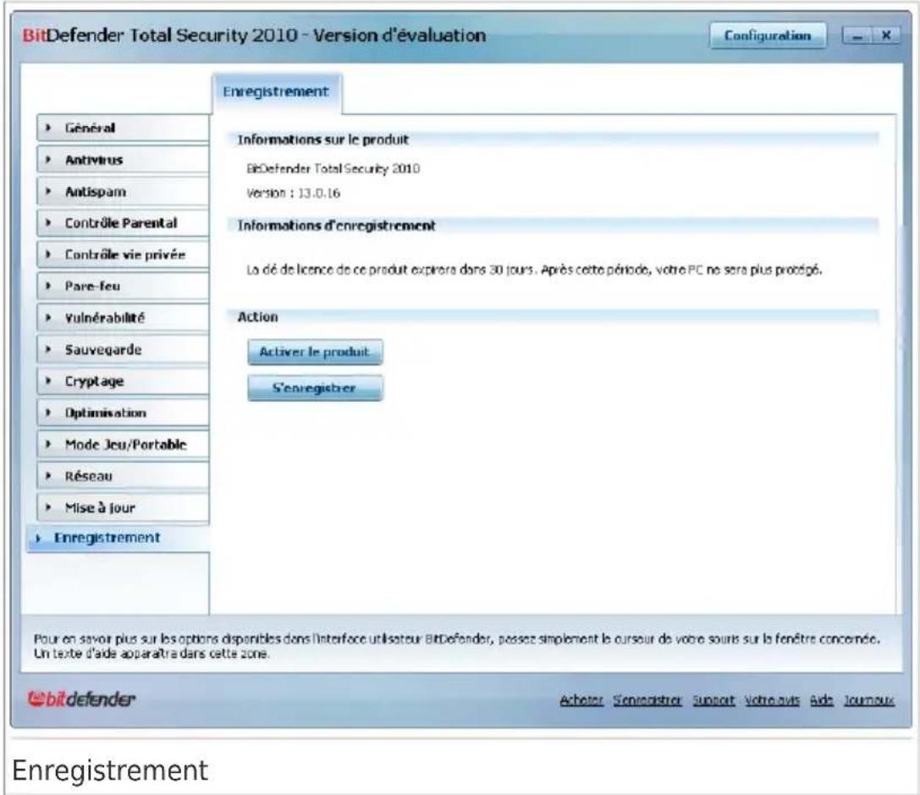Open the Mode Jeu/Portable menu item
The width and height of the screenshot is (920, 795).
(123, 444)
